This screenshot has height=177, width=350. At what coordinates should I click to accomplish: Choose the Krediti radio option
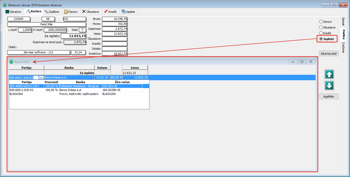[321, 33]
